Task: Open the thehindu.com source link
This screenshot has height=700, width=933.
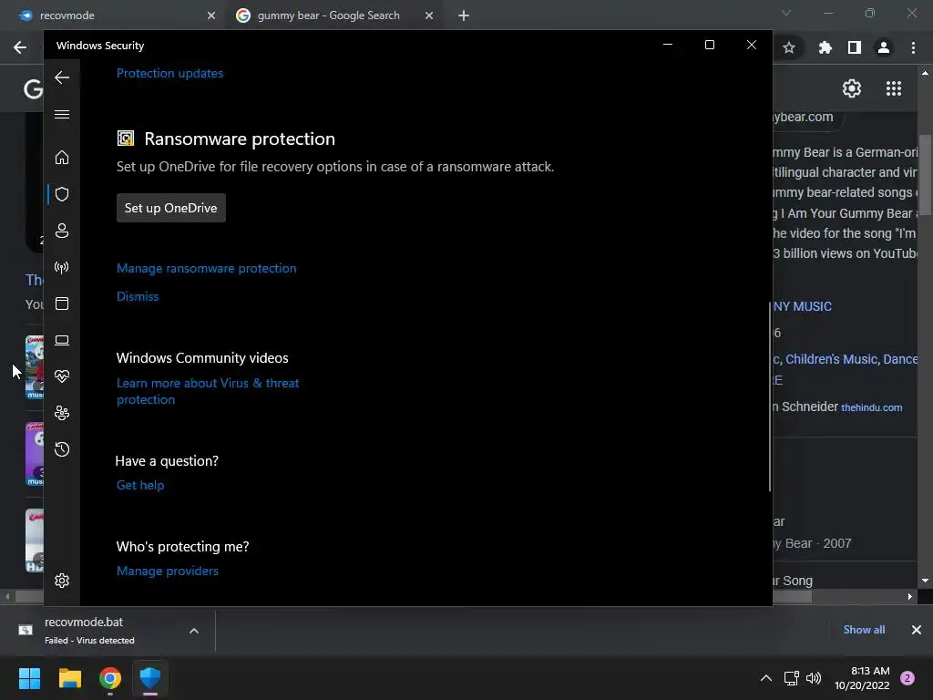Action: coord(872,407)
